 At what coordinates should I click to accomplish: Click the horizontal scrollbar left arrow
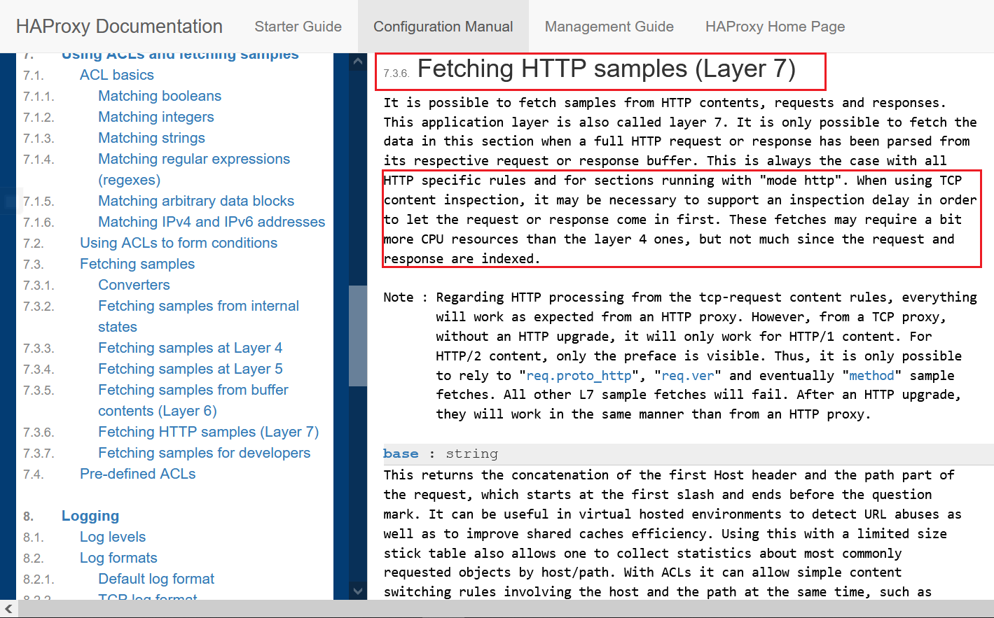[9, 609]
